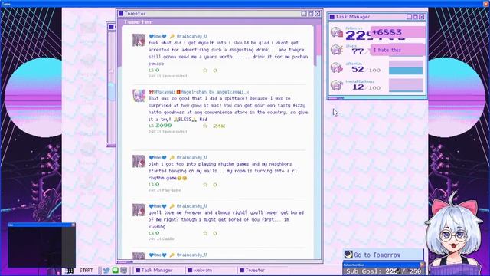This screenshot has height=276, width=490.
Task: Click the 24K favorites count
Action: [x=219, y=126]
